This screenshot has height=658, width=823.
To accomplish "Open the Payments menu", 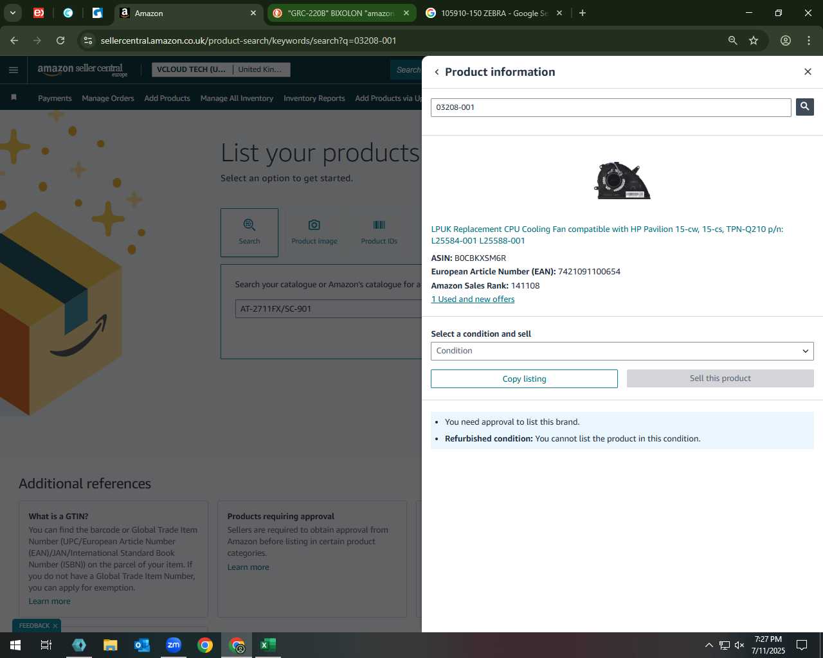I will click(x=55, y=98).
